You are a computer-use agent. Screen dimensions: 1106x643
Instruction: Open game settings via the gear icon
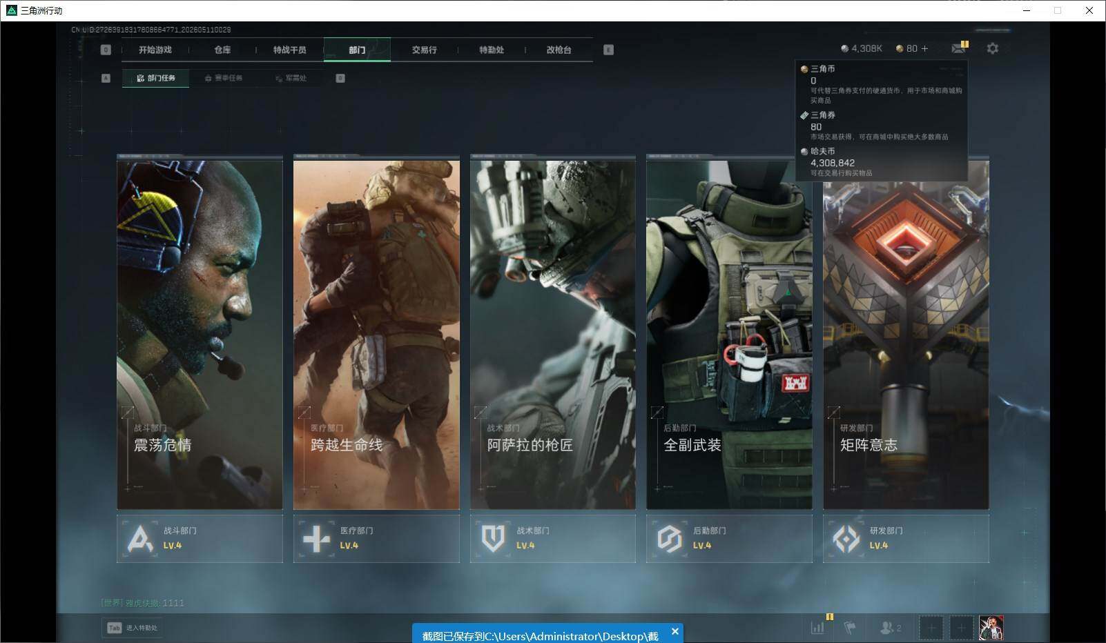pyautogui.click(x=992, y=48)
